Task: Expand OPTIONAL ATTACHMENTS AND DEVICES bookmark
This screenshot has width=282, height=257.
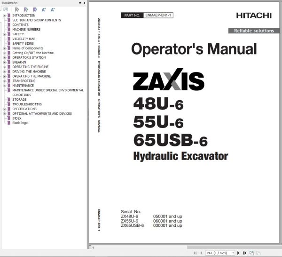Action: click(4, 114)
